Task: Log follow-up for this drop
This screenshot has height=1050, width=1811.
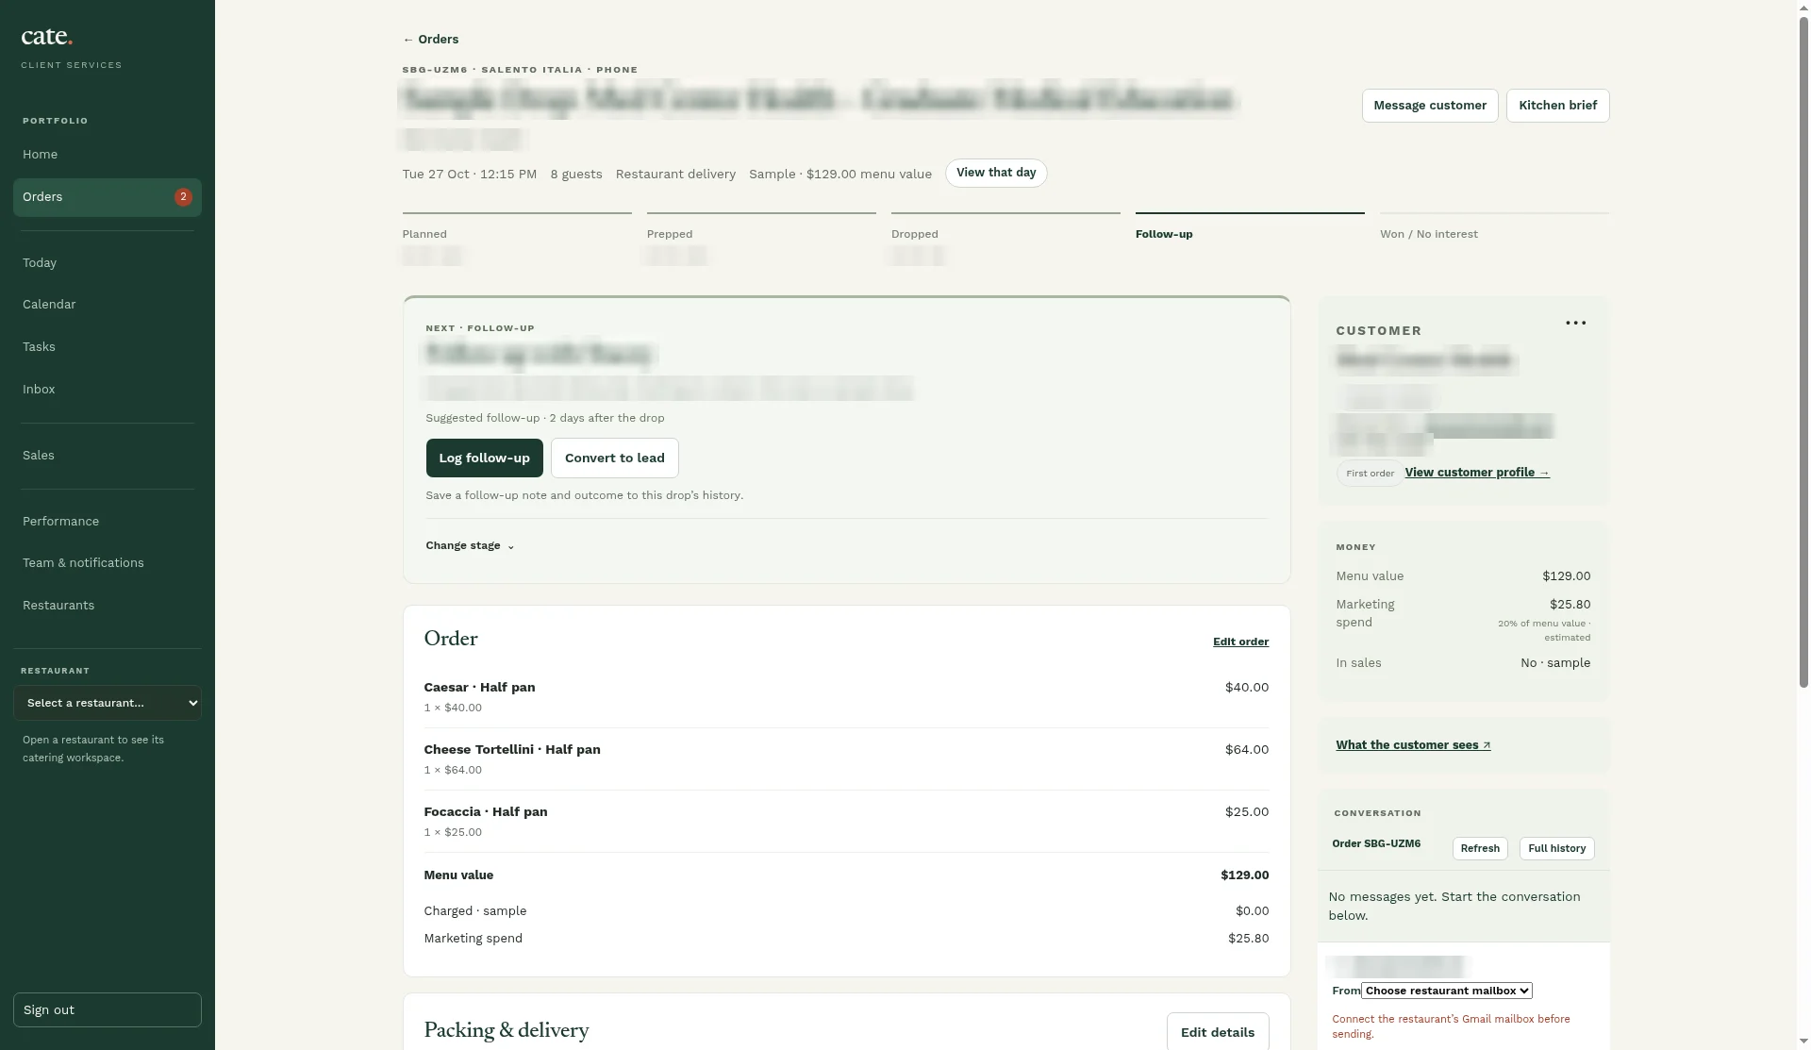Action: coord(484,458)
